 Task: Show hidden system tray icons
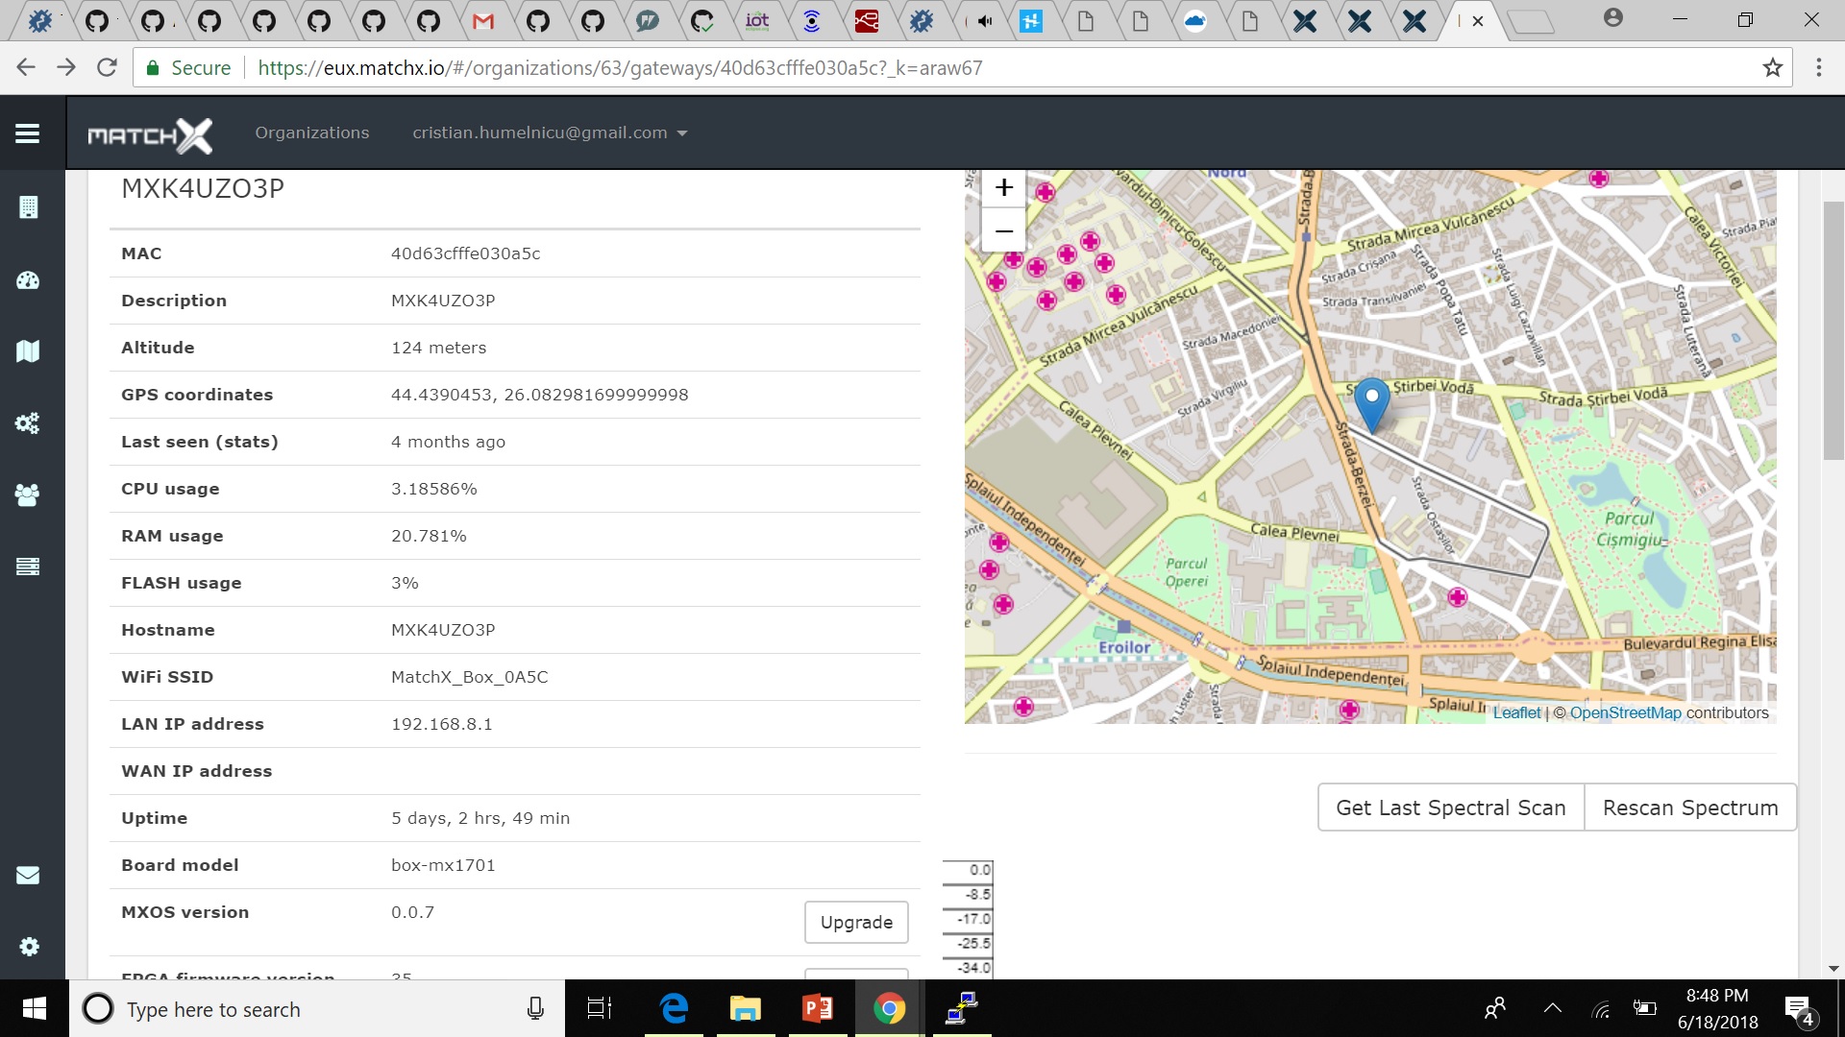pyautogui.click(x=1552, y=1008)
